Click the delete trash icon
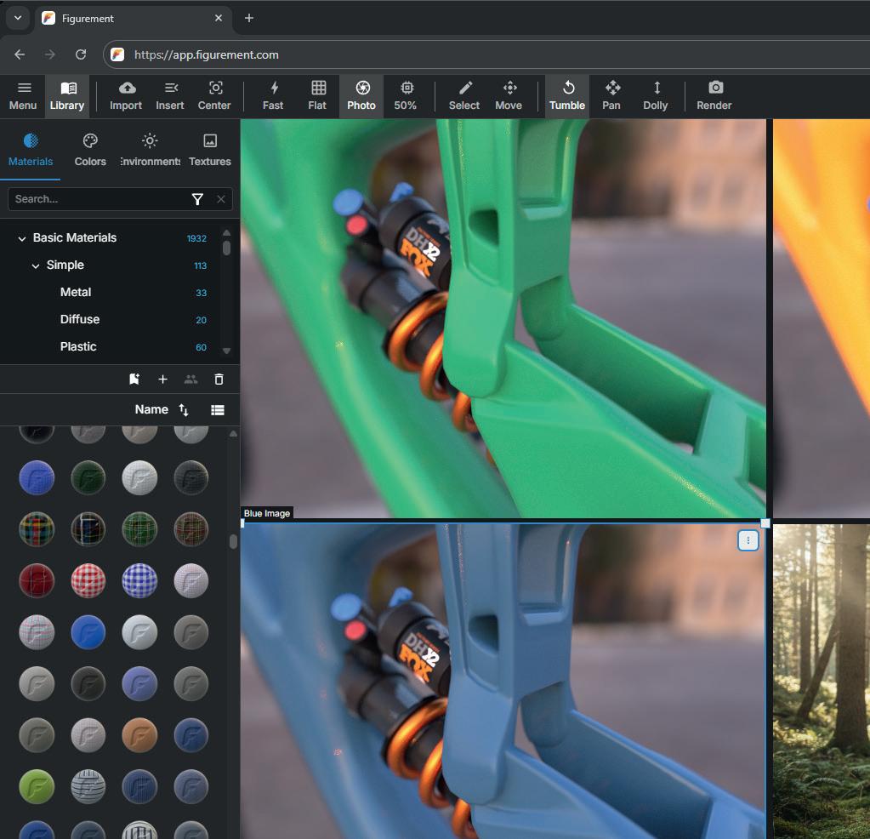Viewport: 870px width, 839px height. [219, 380]
